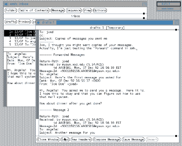Click the xmh inbox window menu icon

[x=6, y=4]
